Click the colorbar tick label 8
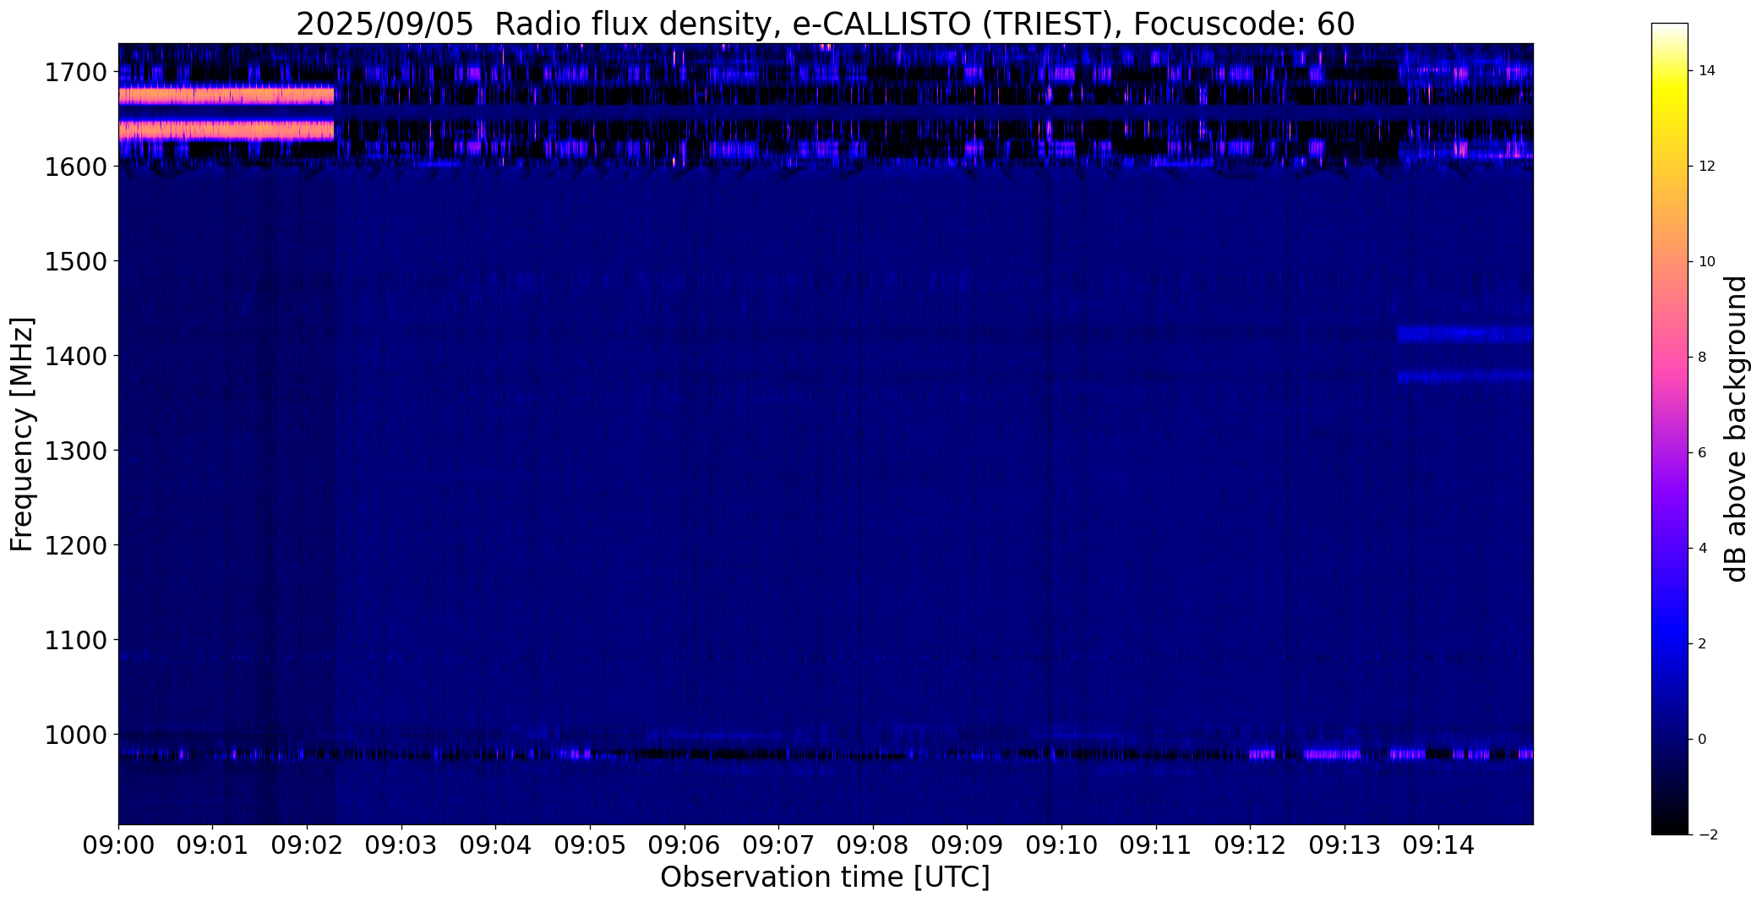The height and width of the screenshot is (902, 1762). (1702, 358)
